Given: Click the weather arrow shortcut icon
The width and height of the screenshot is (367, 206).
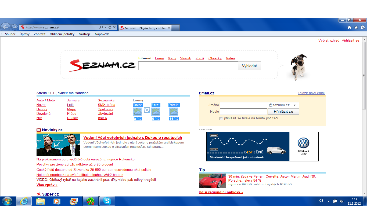Looking at the screenshot, I should click(x=147, y=110).
